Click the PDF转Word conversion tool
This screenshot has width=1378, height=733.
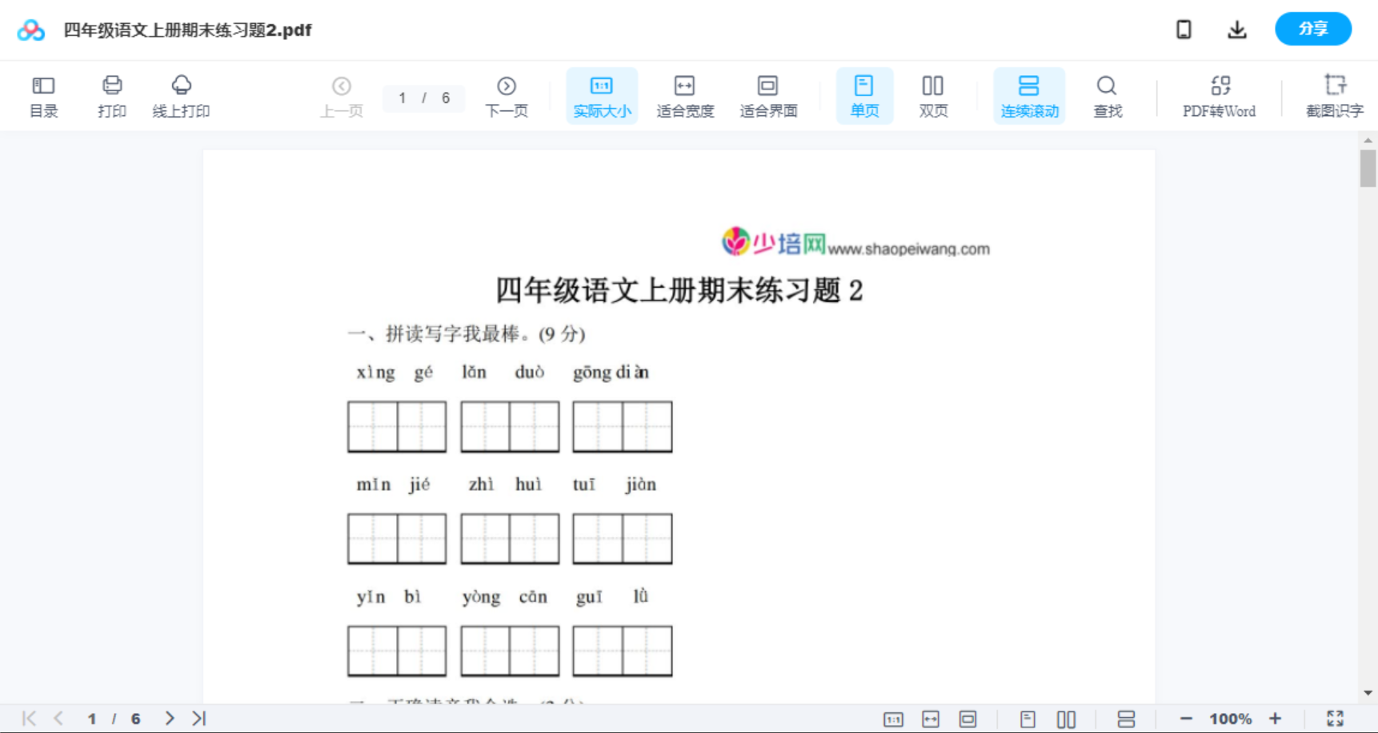click(1218, 95)
